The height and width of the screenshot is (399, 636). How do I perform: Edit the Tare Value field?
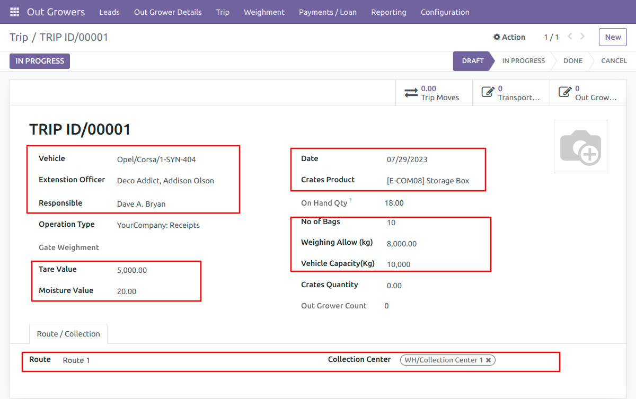click(156, 270)
